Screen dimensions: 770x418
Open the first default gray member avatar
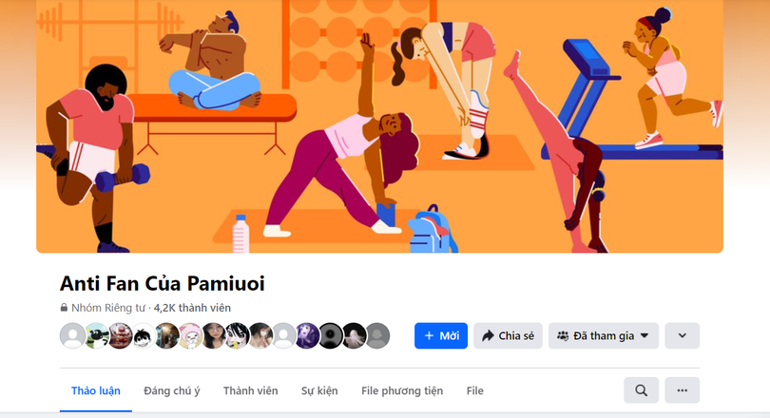[72, 335]
